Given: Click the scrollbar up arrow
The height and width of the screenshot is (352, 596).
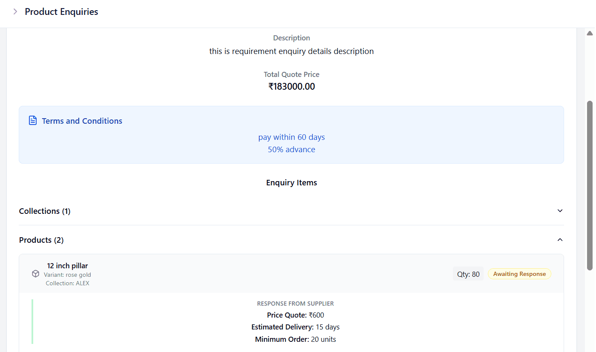Looking at the screenshot, I should [x=589, y=33].
